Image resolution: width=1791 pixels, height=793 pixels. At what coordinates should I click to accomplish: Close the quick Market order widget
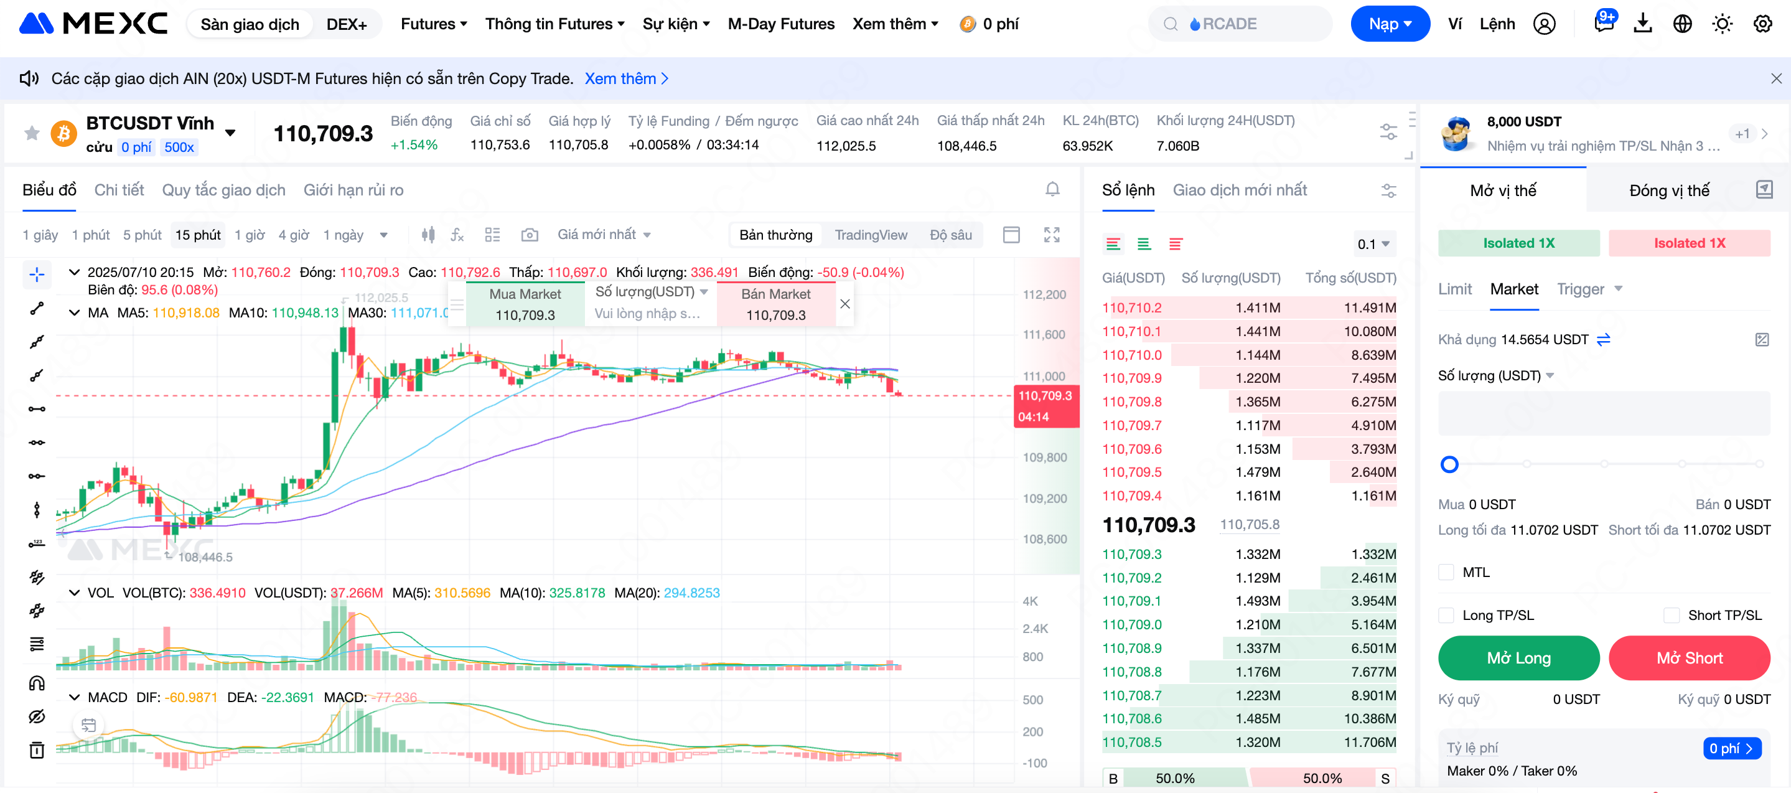pos(844,304)
